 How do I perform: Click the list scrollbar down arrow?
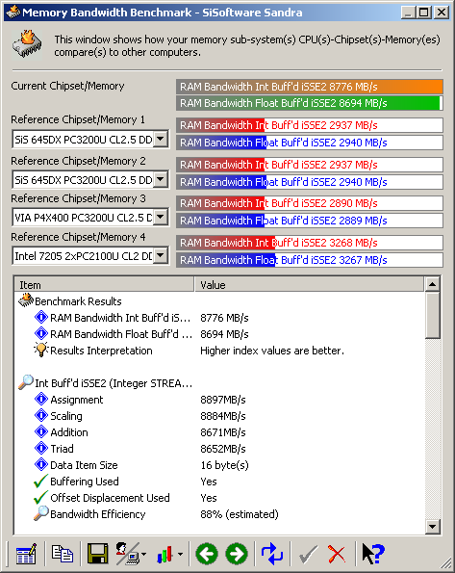click(x=433, y=526)
